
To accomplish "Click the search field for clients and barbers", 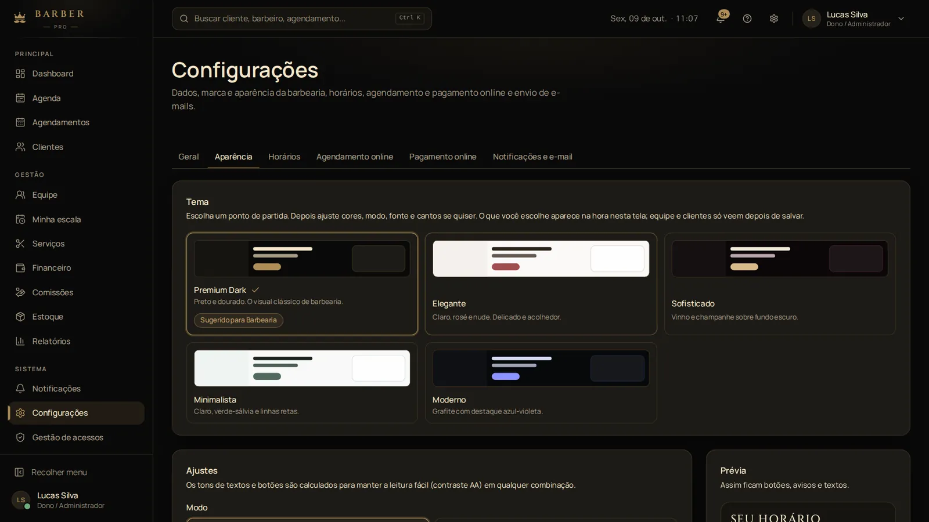I will click(x=301, y=19).
